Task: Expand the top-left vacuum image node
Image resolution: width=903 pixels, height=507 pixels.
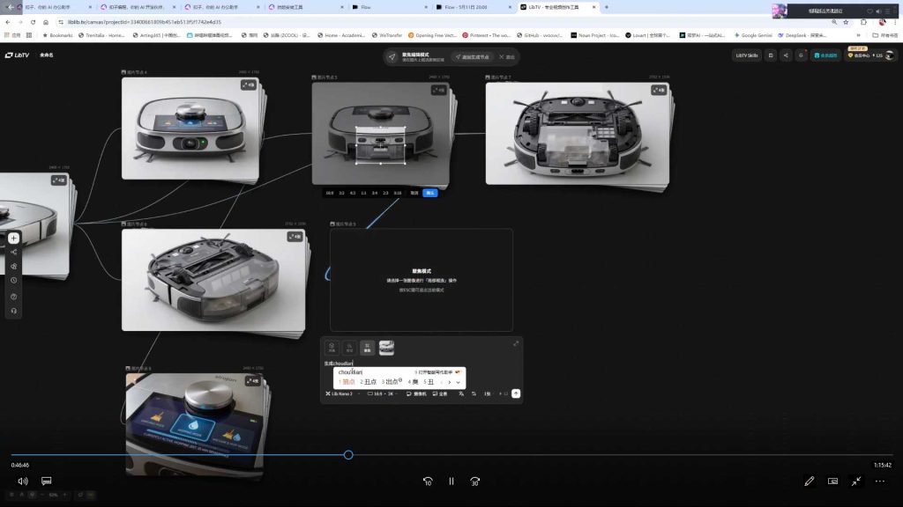Action: point(248,85)
